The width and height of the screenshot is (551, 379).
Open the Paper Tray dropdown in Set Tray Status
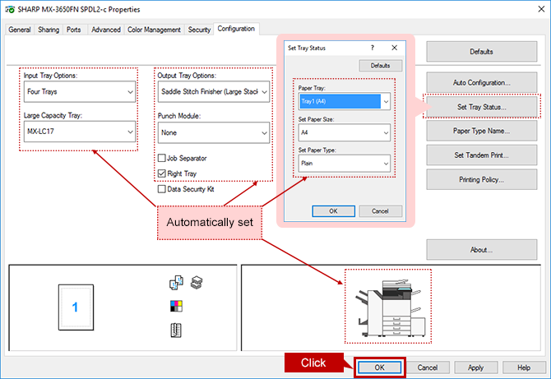pyautogui.click(x=345, y=101)
